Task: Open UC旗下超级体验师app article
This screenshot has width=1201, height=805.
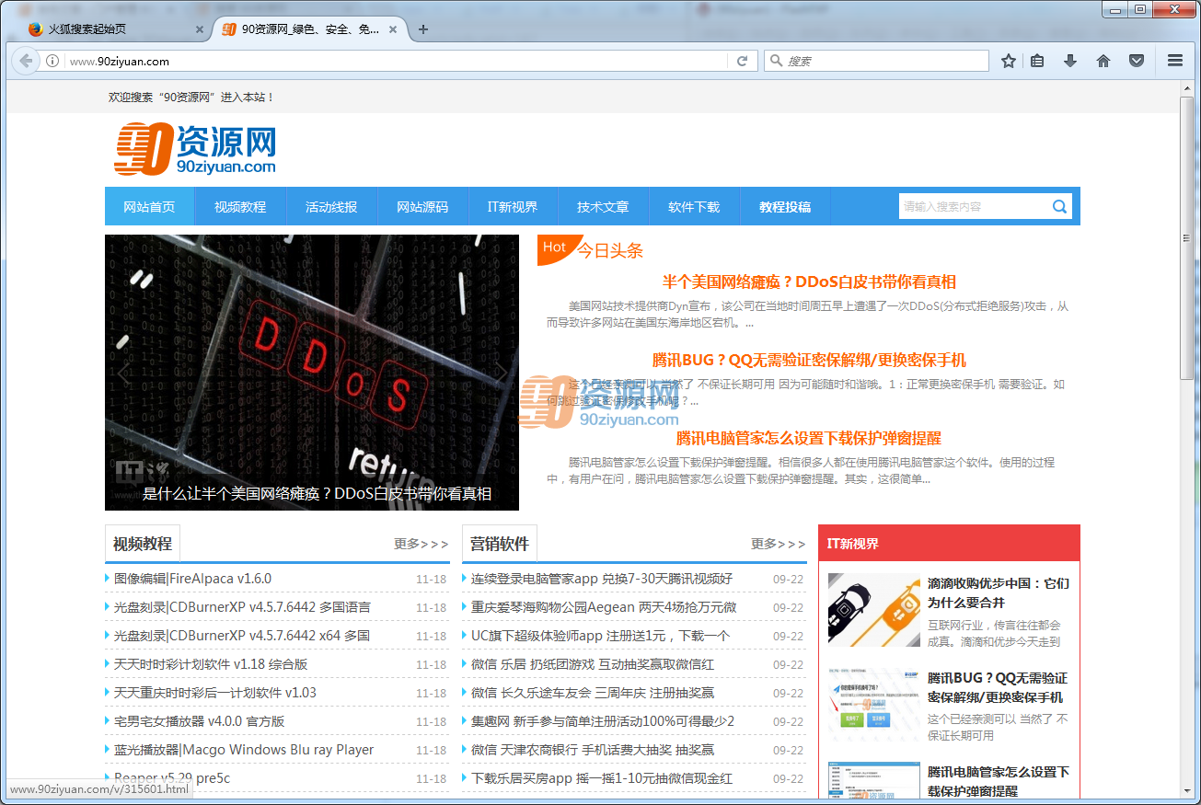Action: click(x=600, y=636)
